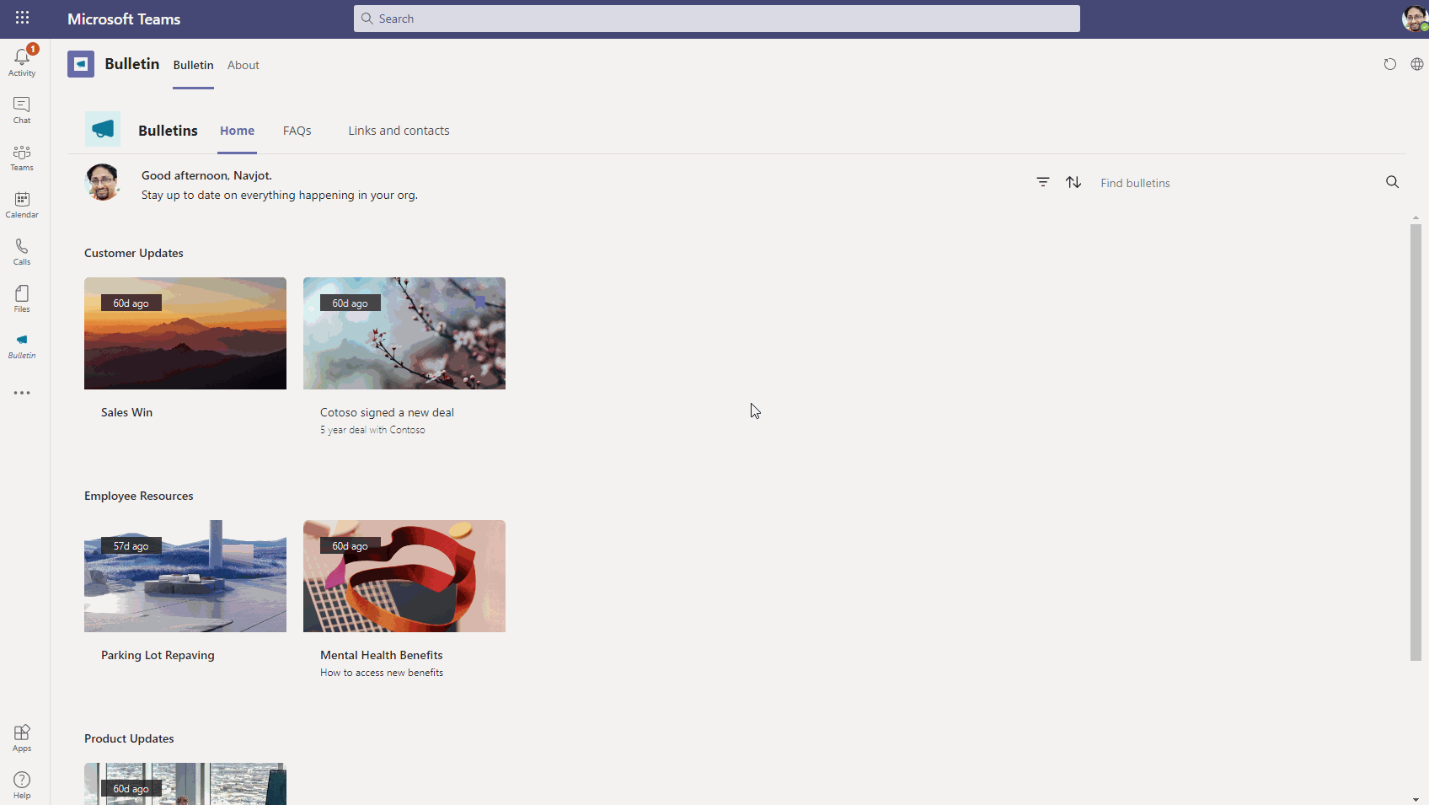The image size is (1429, 805).
Task: Switch to the FAQs tab
Action: (297, 131)
